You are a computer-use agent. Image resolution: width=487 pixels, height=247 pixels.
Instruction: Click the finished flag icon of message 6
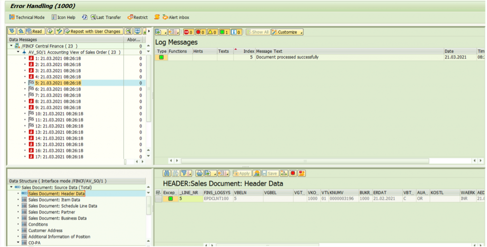(x=31, y=89)
